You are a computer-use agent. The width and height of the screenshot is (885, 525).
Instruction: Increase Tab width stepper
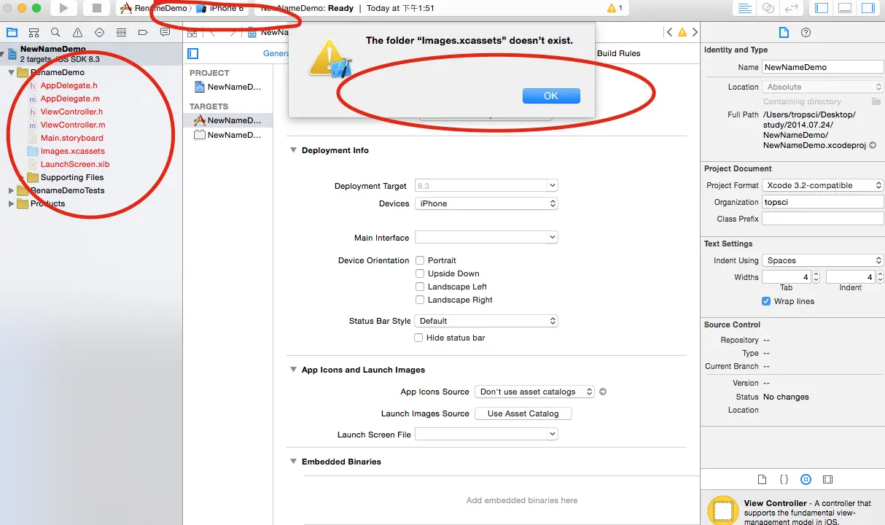(816, 274)
